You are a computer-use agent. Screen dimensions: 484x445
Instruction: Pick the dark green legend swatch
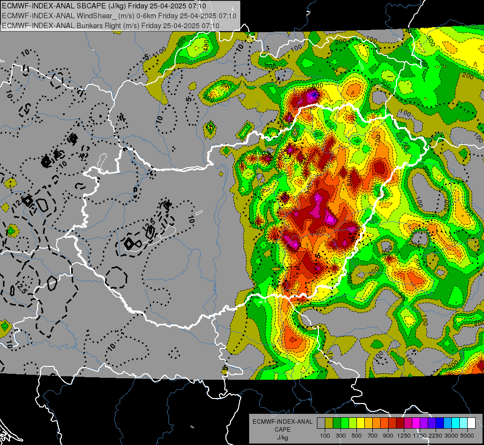point(337,423)
